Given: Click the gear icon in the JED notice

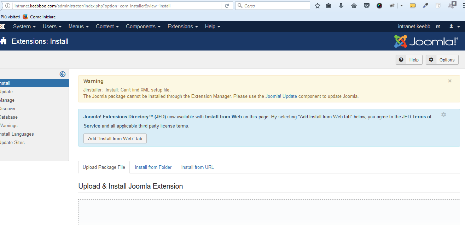Looking at the screenshot, I should [x=443, y=115].
